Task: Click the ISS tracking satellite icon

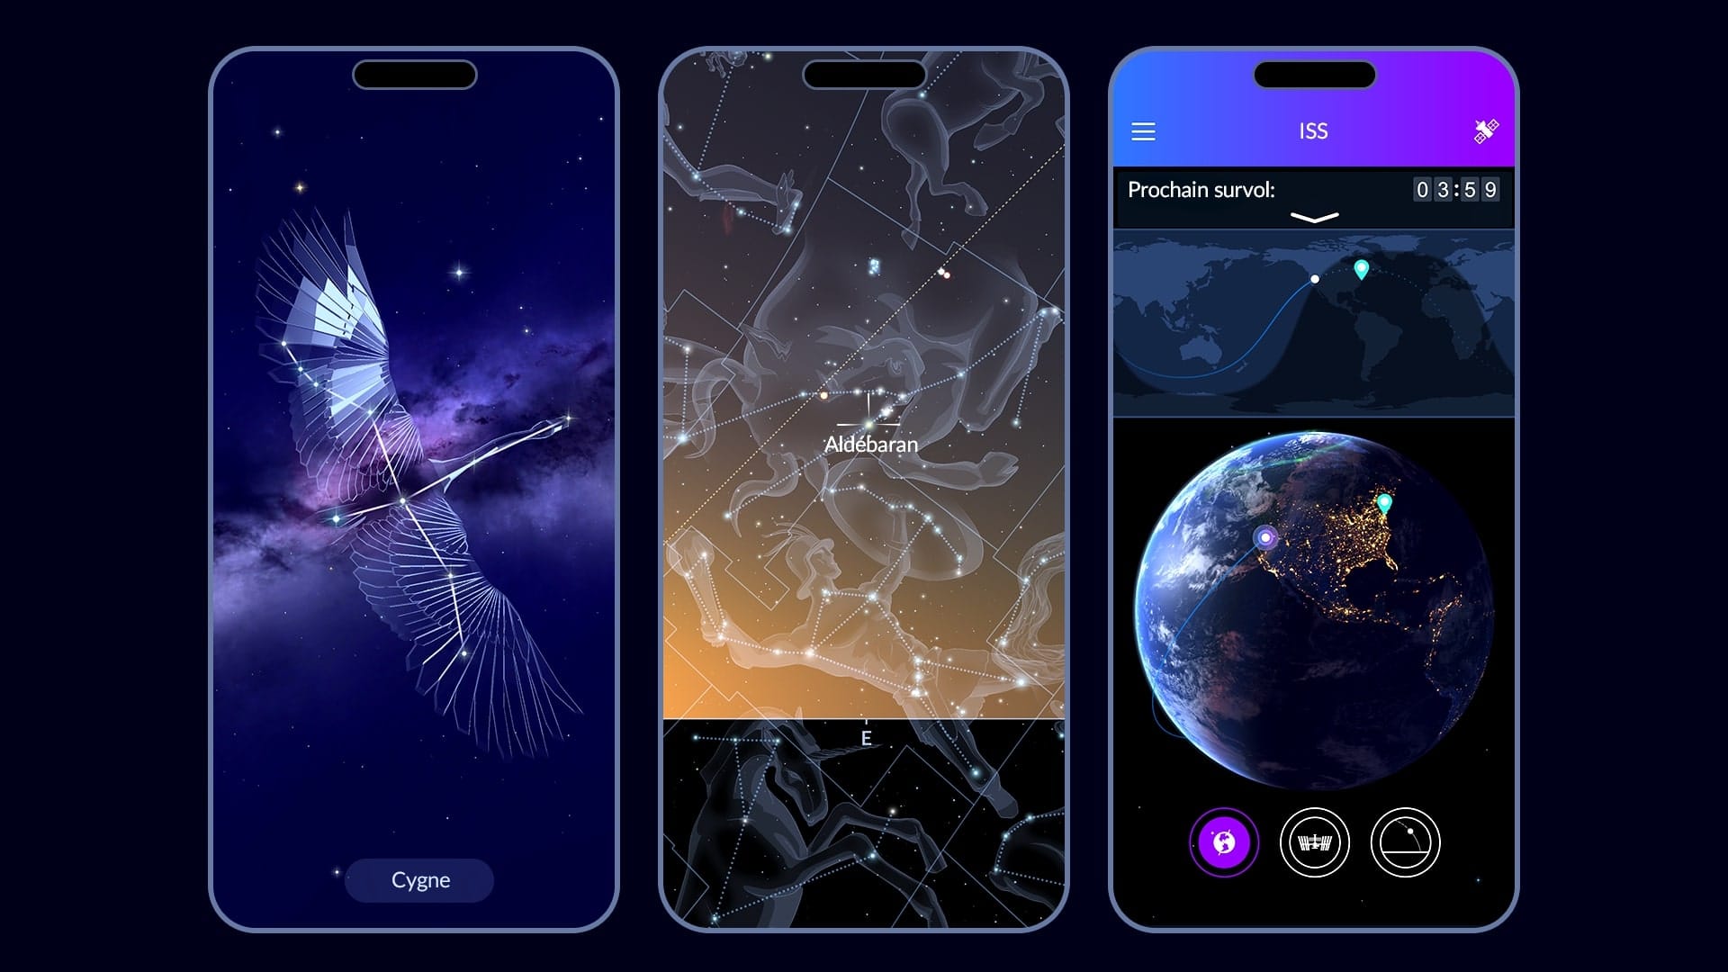Action: (1483, 130)
